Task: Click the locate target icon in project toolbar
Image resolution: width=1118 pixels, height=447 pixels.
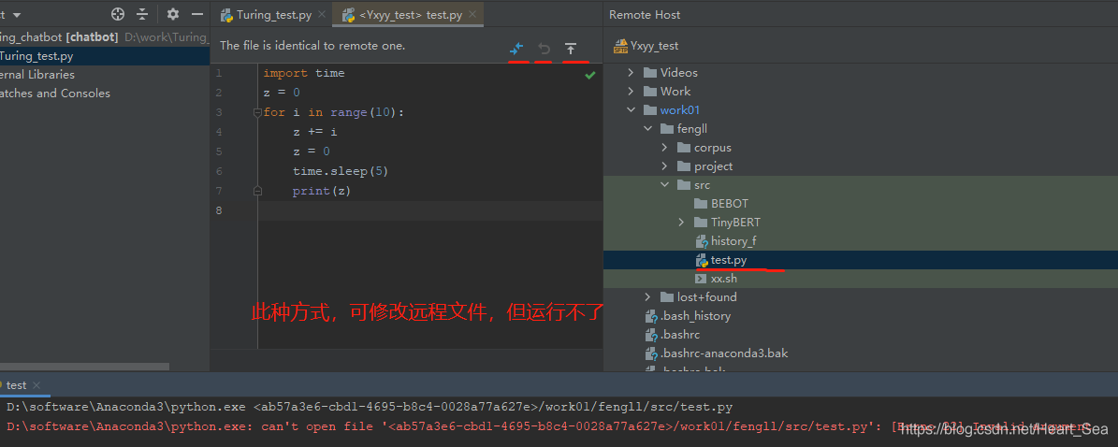Action: 118,14
